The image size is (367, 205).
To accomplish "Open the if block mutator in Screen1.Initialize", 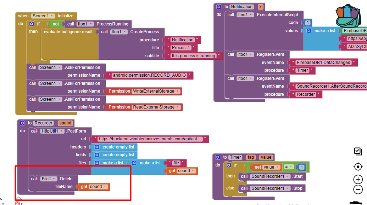I will pyautogui.click(x=31, y=24).
